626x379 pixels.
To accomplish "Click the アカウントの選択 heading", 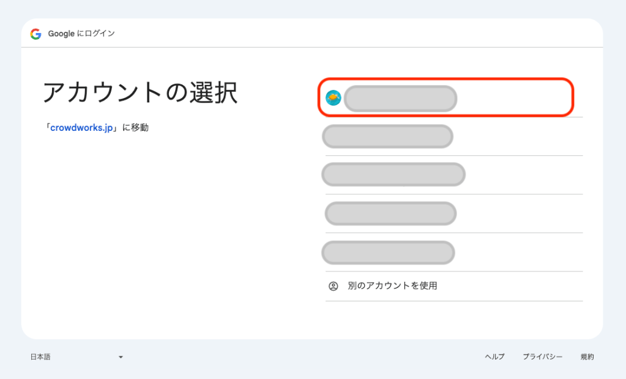I will tap(140, 93).
